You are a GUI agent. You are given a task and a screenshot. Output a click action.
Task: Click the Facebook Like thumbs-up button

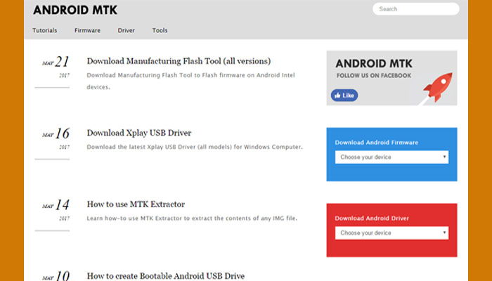pyautogui.click(x=344, y=96)
